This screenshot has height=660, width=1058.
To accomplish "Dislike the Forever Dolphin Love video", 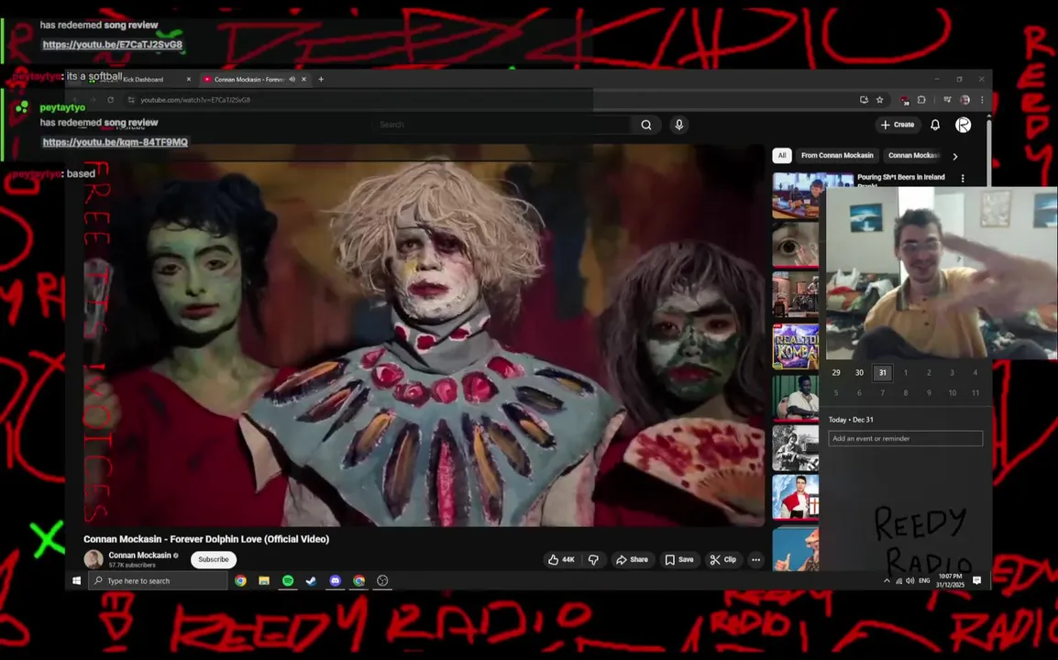I will tap(594, 559).
